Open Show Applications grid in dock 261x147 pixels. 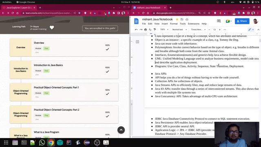point(6,143)
